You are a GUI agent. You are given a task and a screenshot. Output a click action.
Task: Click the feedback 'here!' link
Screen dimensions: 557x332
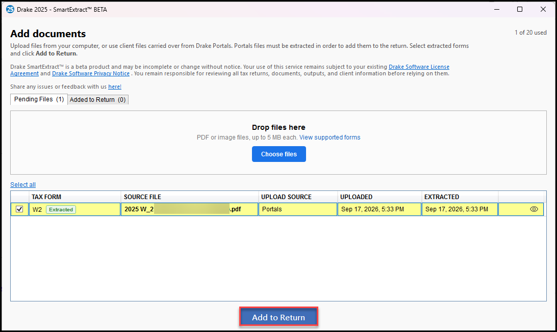115,87
